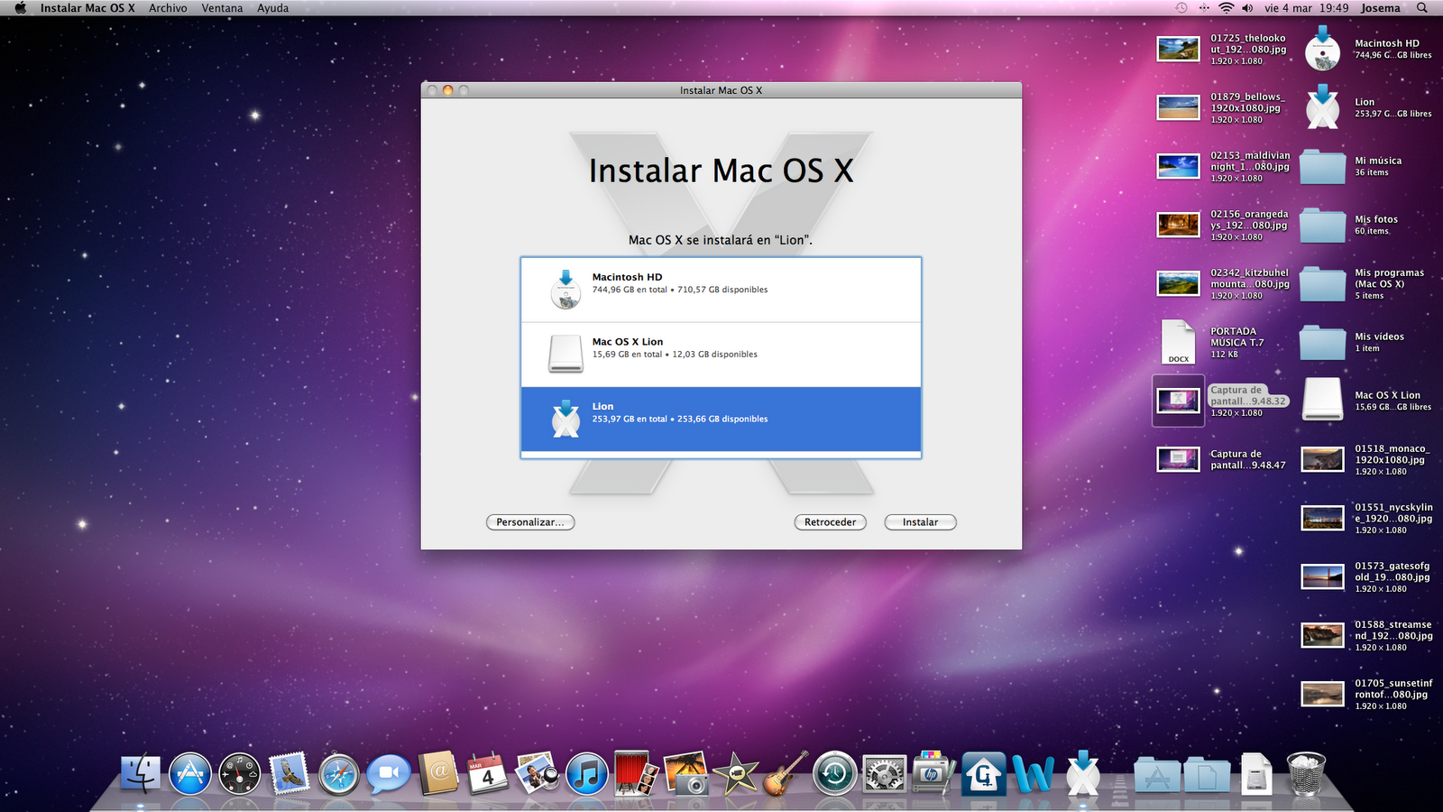Open the Mail stamp icon in the Dock

click(x=290, y=773)
